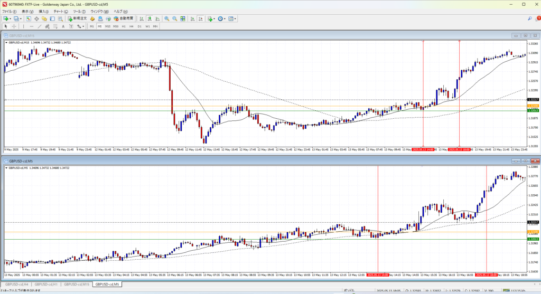Click the zoom in magnifier icon
Screen dimensions: 541x294
click(166, 18)
